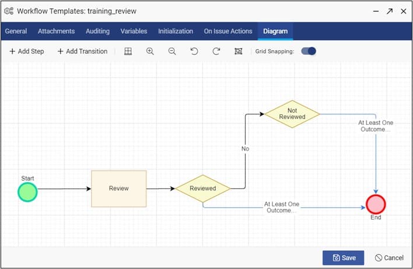Click Add Step button
Viewport: 413px width, 269px height.
pos(27,51)
